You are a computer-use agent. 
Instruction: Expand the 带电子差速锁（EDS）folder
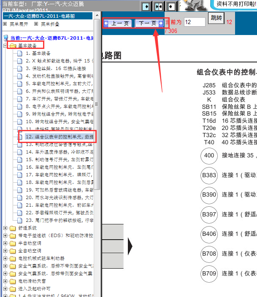pyautogui.click(x=5, y=236)
